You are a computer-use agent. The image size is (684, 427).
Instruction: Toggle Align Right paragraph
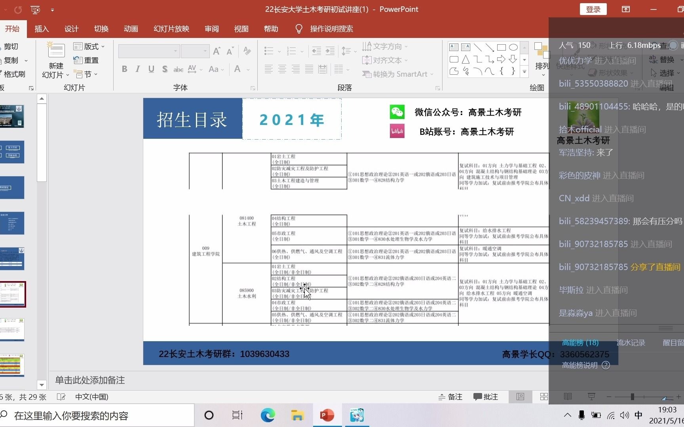296,69
